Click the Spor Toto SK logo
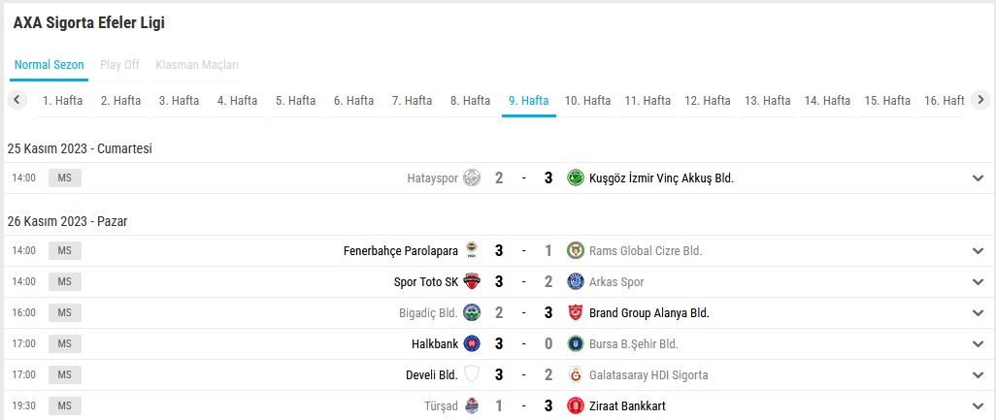996x420 pixels. pyautogui.click(x=472, y=281)
